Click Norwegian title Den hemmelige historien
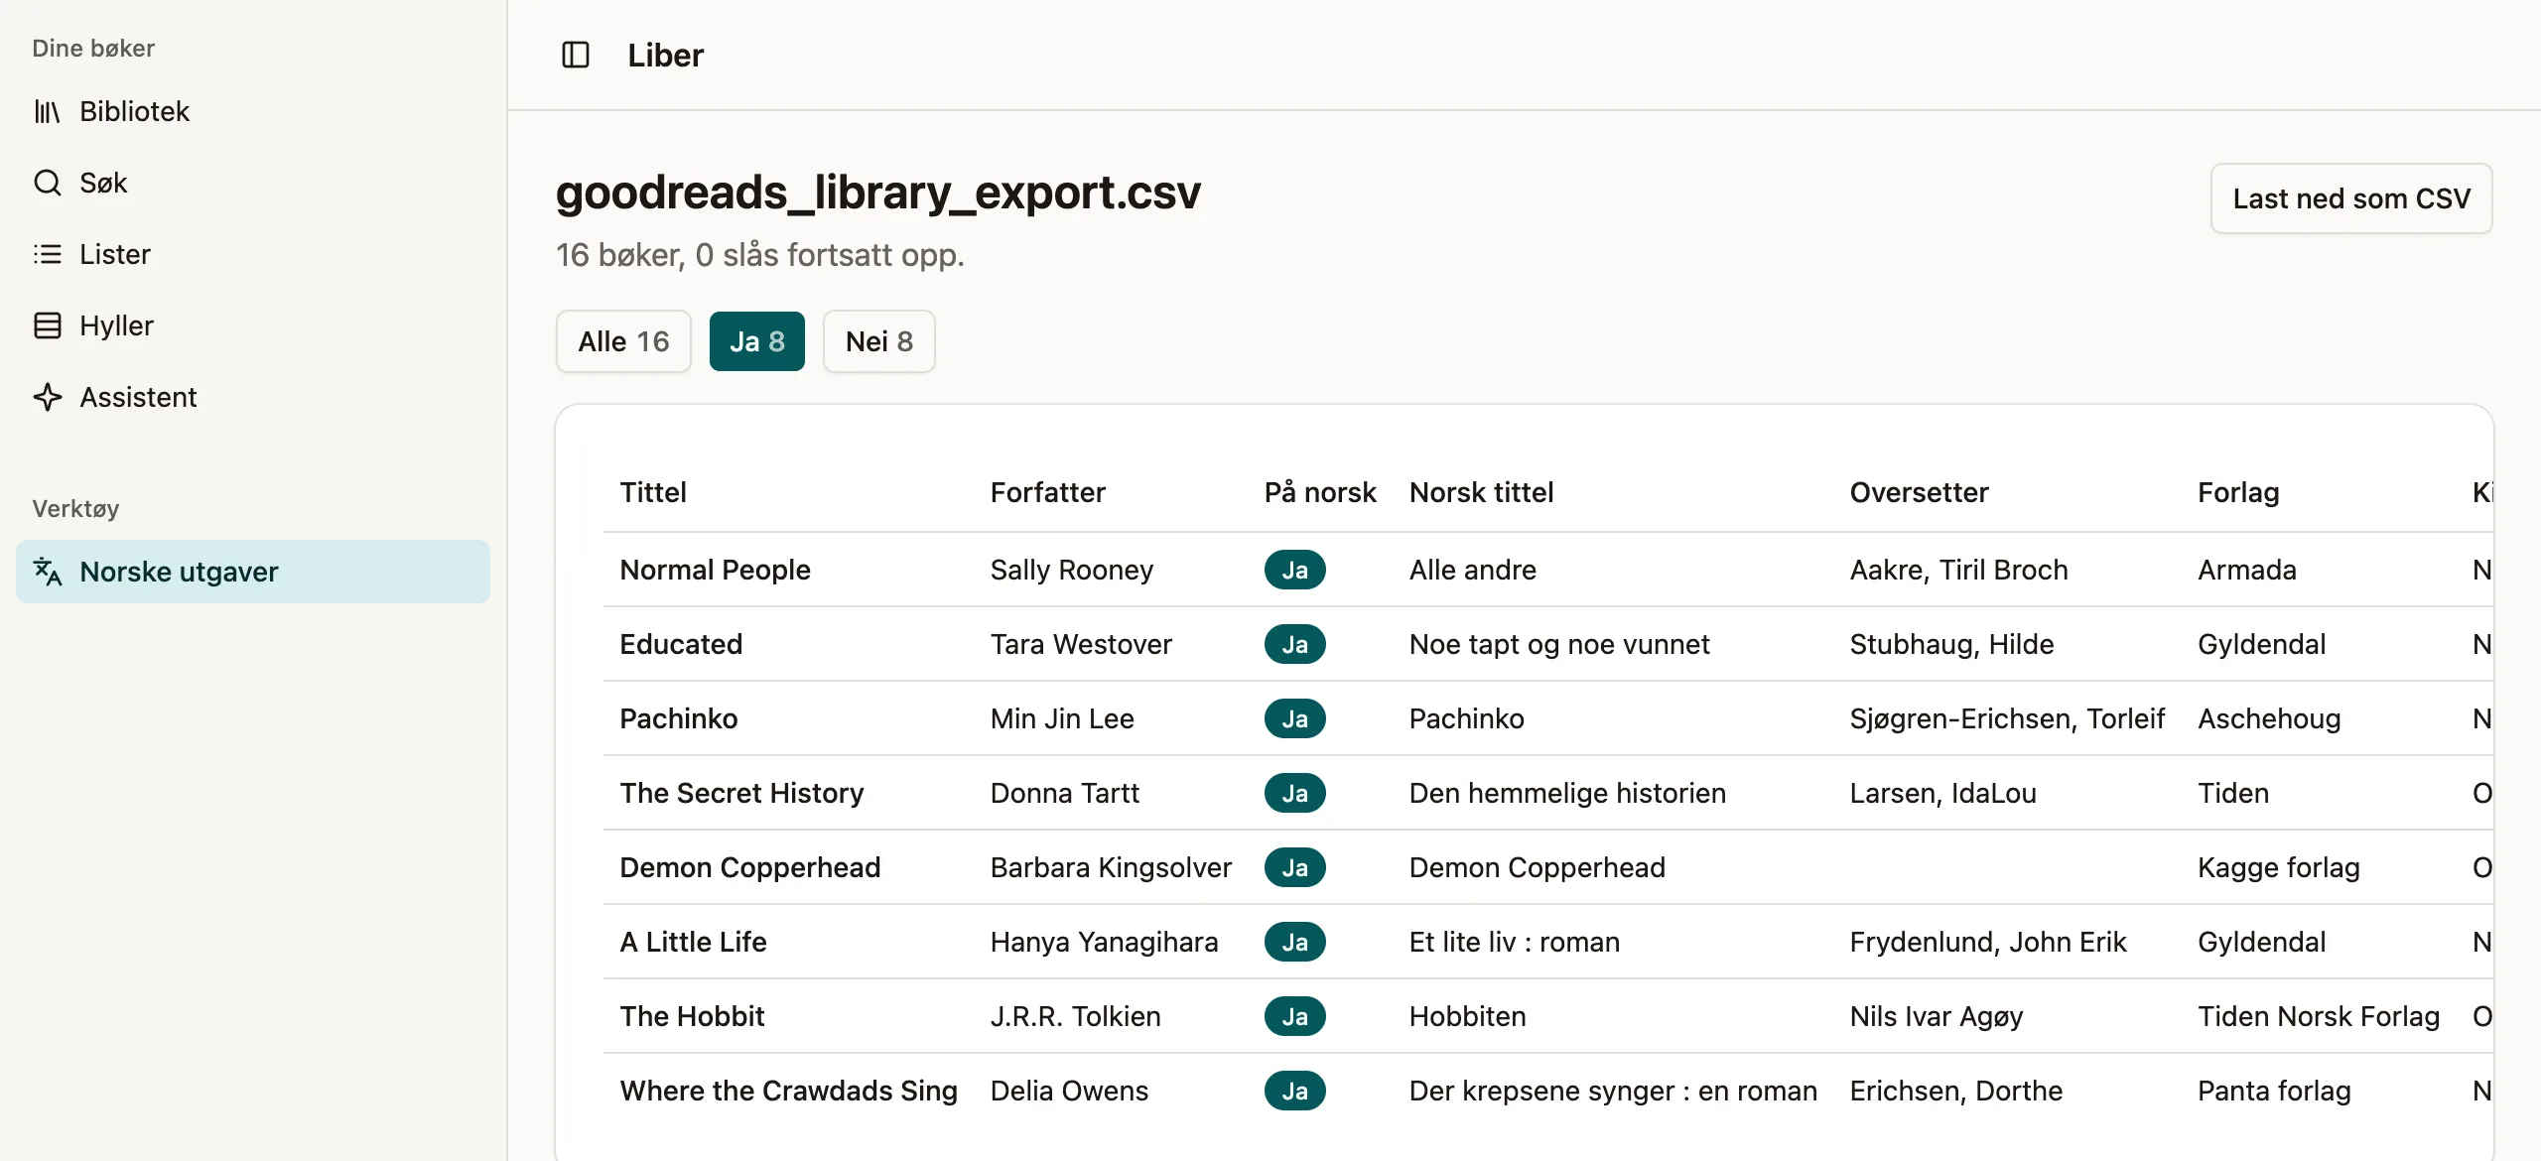The image size is (2541, 1161). tap(1568, 793)
